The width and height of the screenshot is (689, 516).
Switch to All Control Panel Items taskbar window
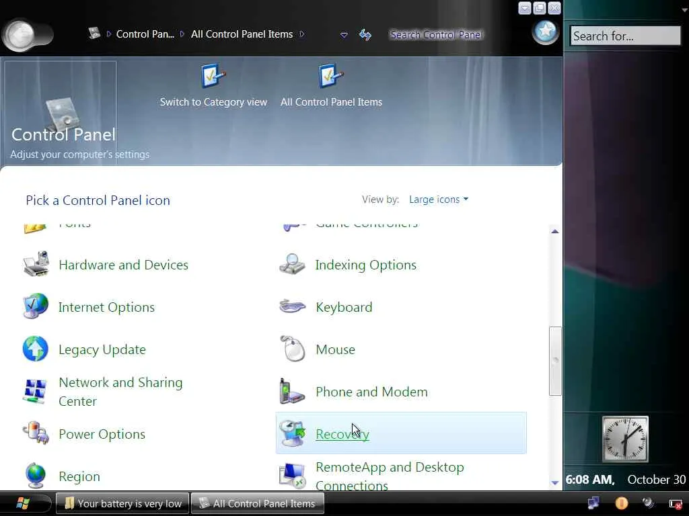(x=258, y=503)
